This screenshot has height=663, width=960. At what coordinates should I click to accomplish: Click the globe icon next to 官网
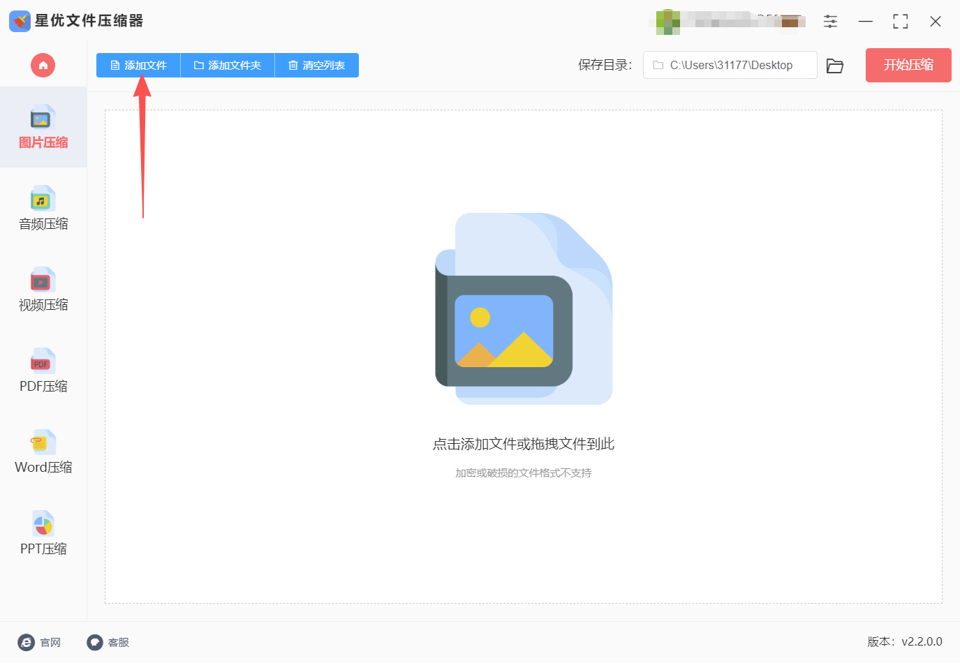[x=26, y=642]
